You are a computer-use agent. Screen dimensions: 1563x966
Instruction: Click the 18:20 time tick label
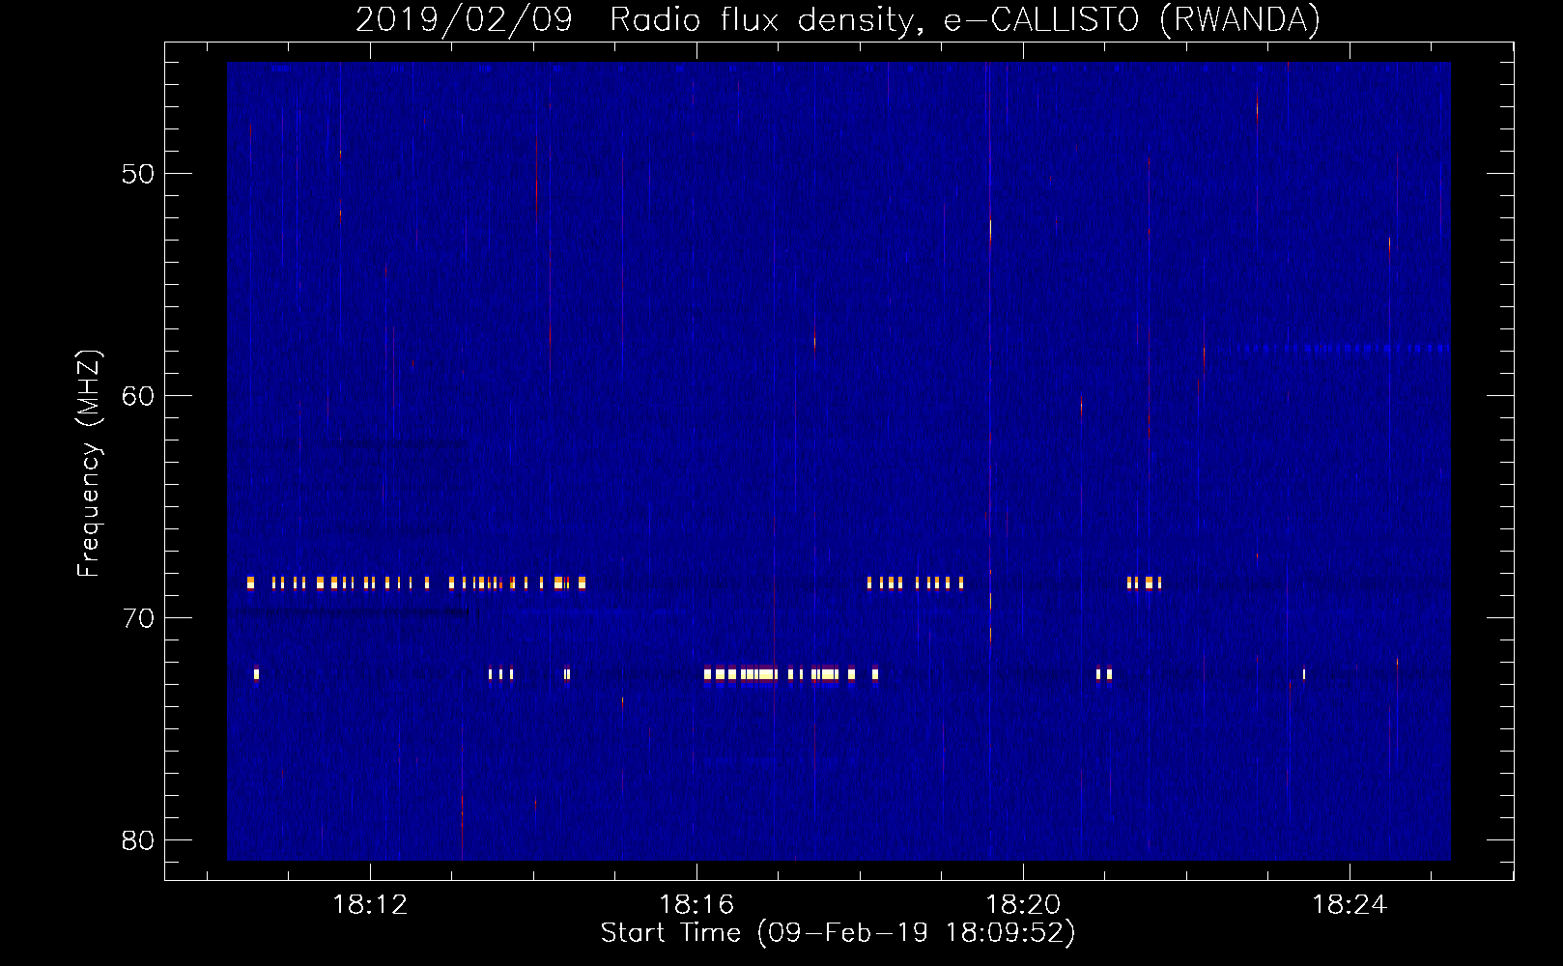tap(1023, 905)
